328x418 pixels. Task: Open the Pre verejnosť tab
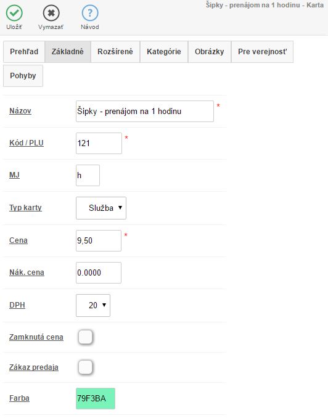[x=263, y=52]
